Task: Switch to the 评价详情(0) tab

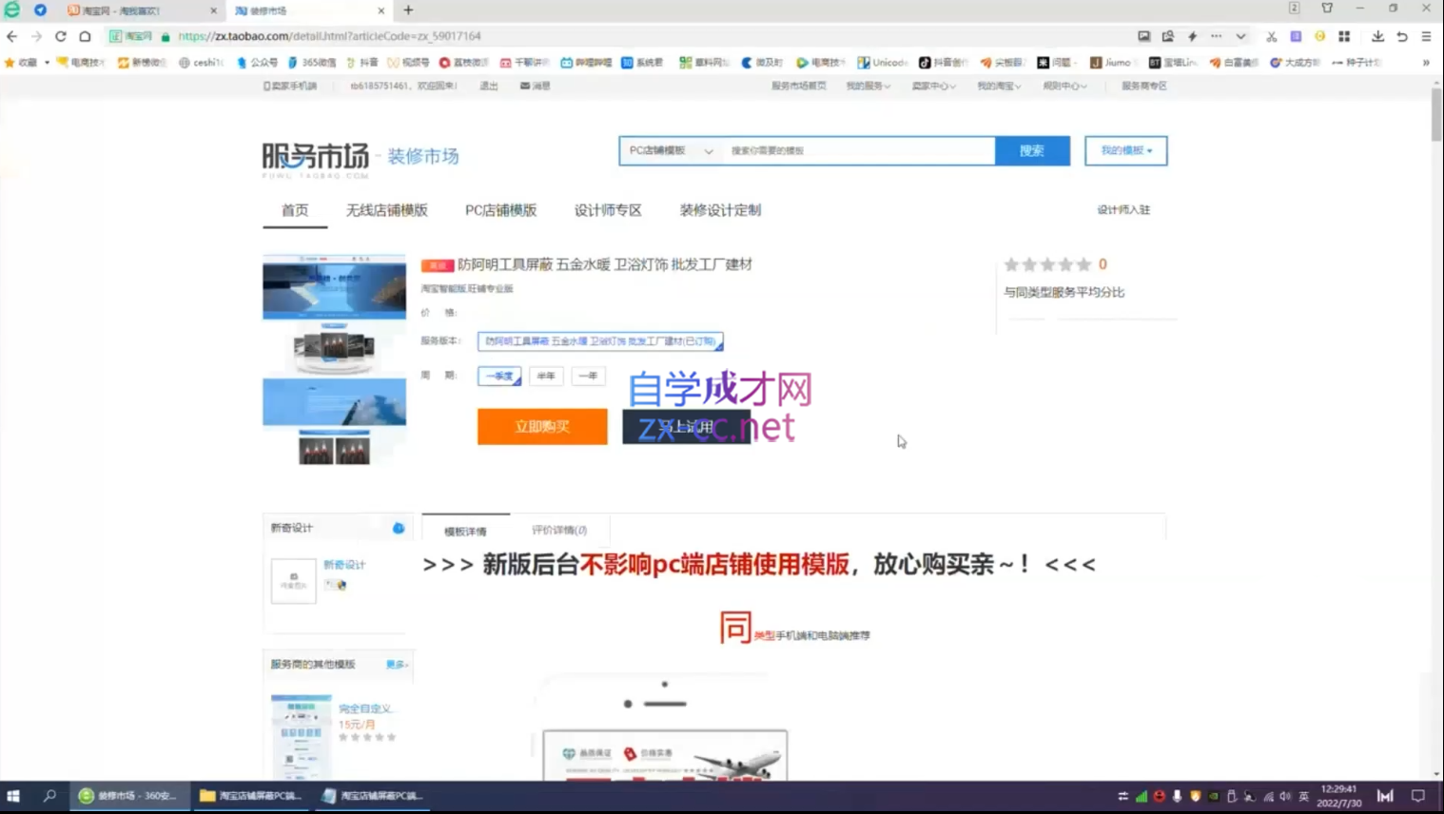Action: pos(559,530)
